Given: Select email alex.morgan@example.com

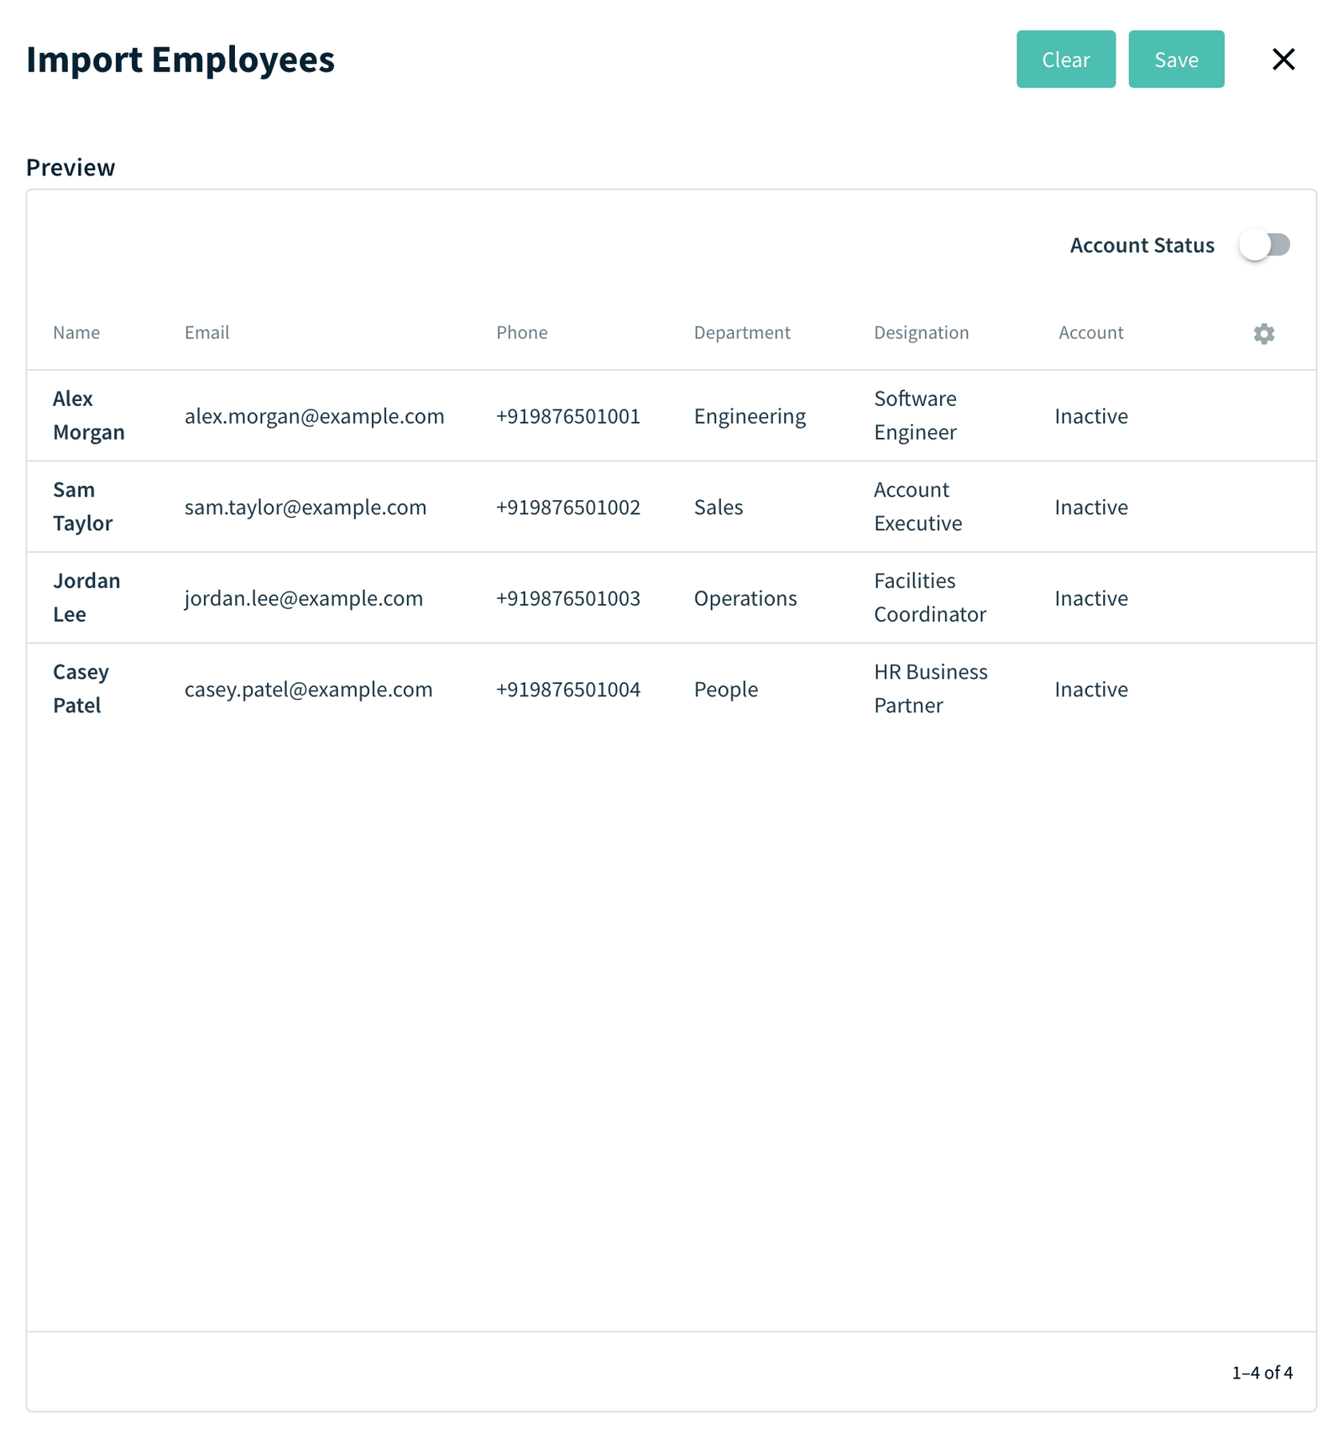Looking at the screenshot, I should [314, 416].
